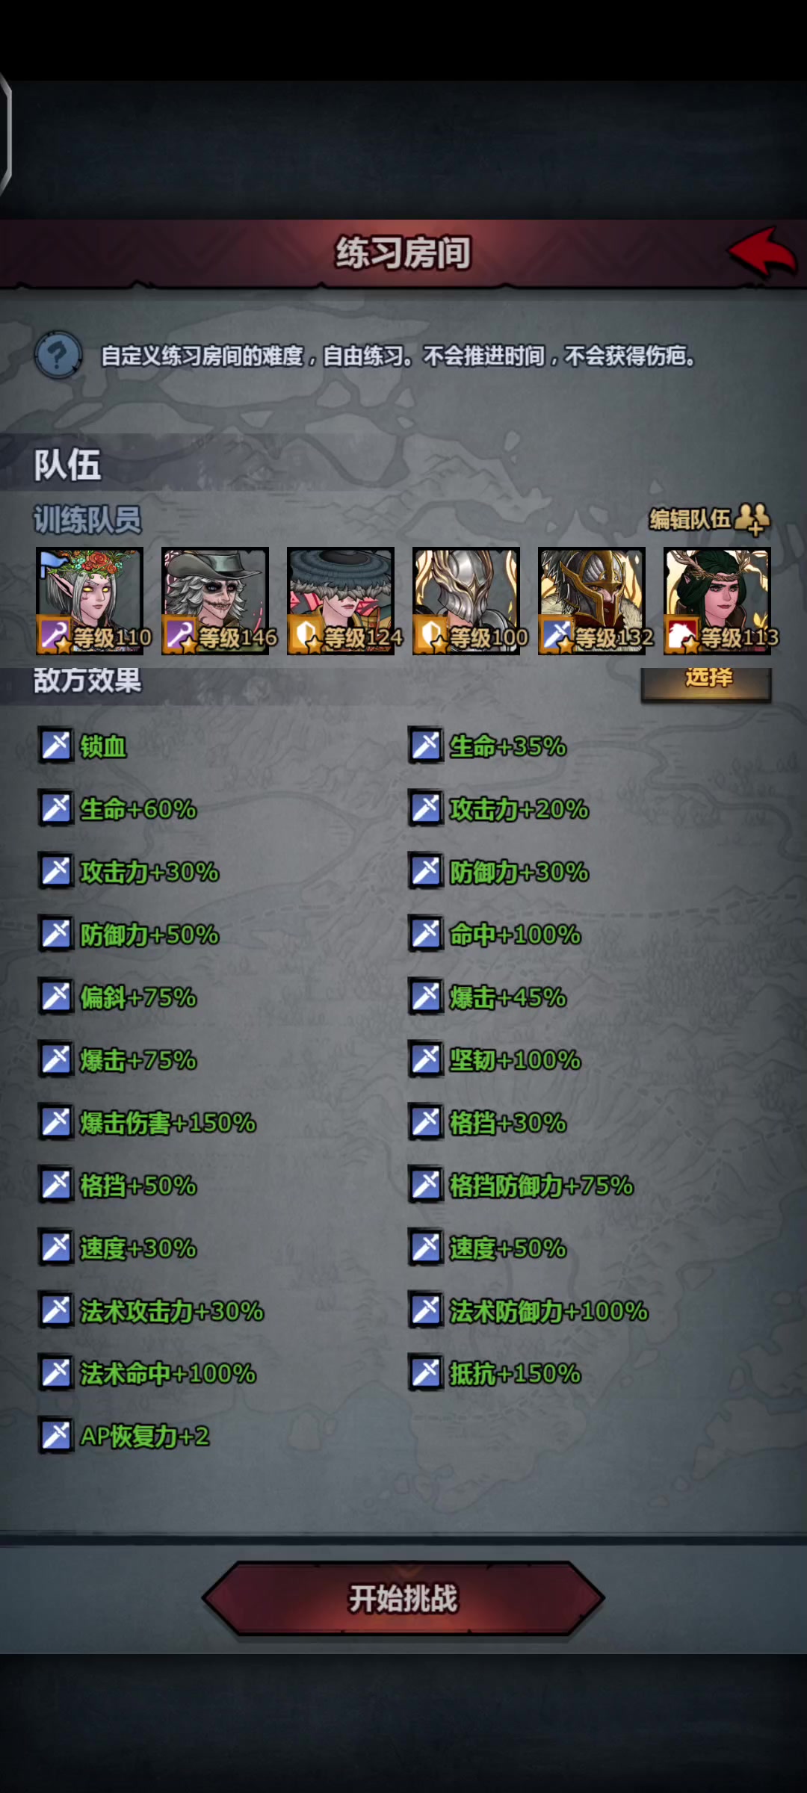Open the 选择 enemy effects button

tap(706, 681)
